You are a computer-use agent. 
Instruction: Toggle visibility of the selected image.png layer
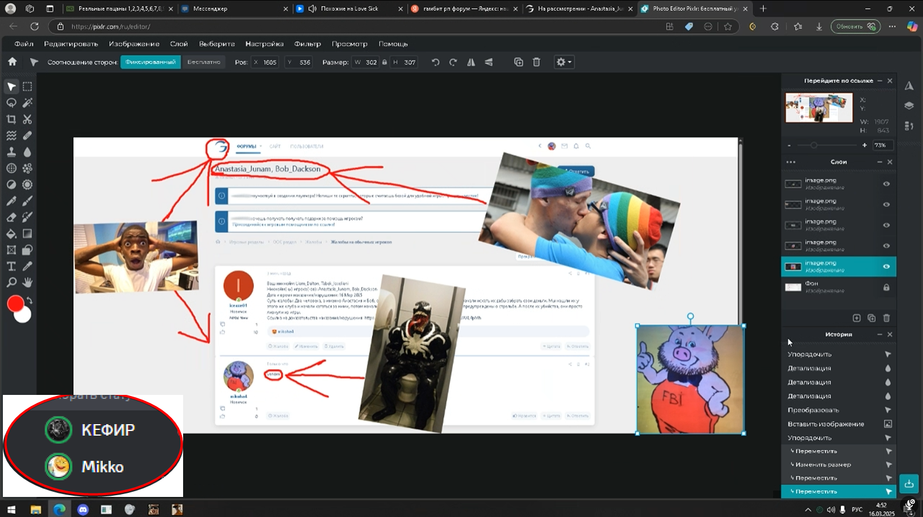pos(886,267)
